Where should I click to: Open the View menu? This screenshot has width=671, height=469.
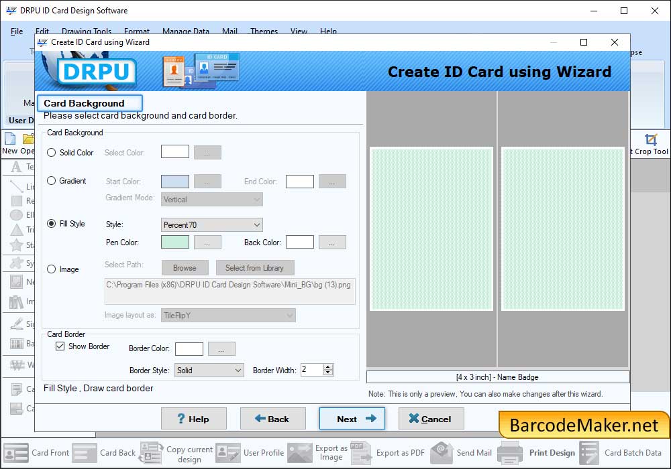coord(299,31)
